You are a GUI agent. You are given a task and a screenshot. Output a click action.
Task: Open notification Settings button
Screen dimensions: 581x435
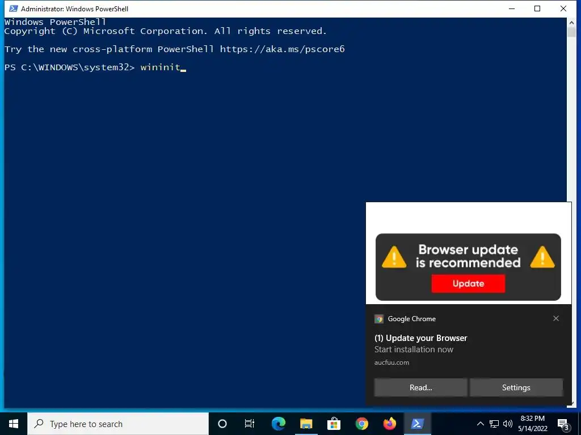pos(516,387)
